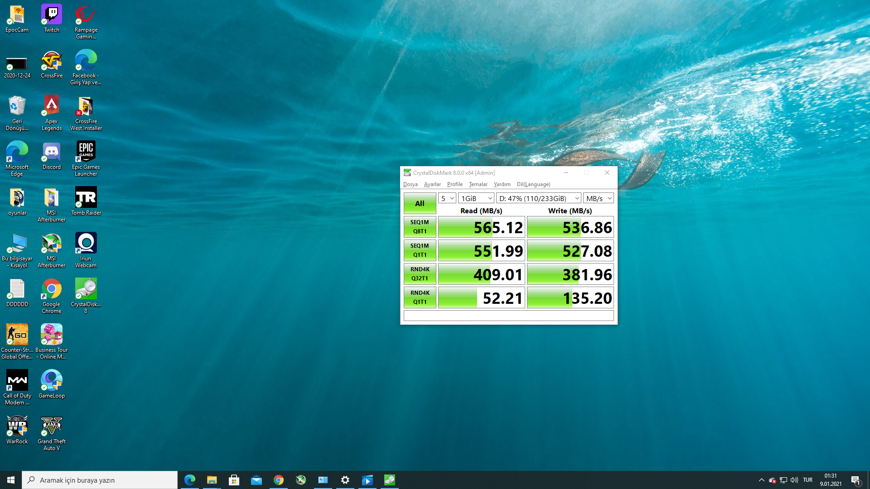Click the empty comment field below results
The image size is (870, 489).
(508, 316)
